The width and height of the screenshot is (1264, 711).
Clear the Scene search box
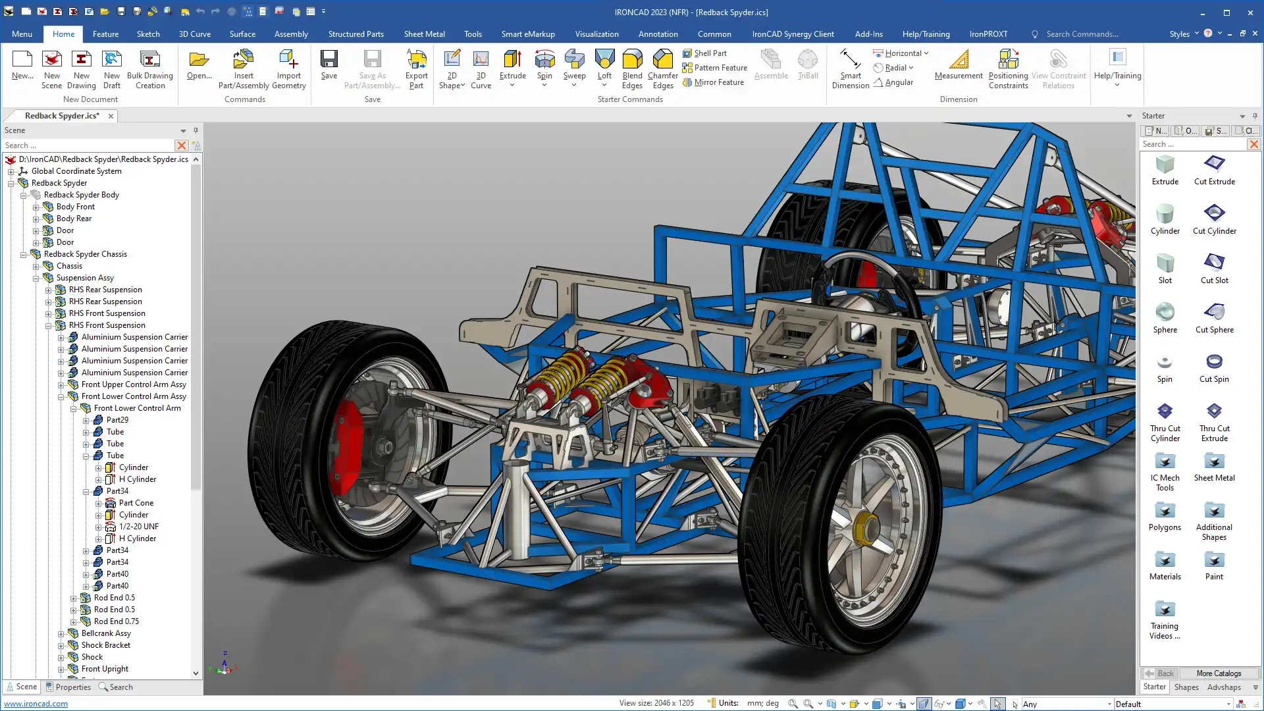pyautogui.click(x=181, y=145)
